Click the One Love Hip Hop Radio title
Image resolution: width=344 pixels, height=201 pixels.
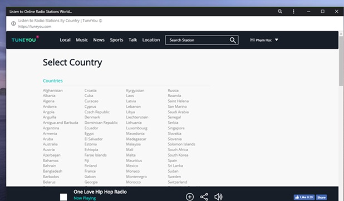click(x=100, y=192)
